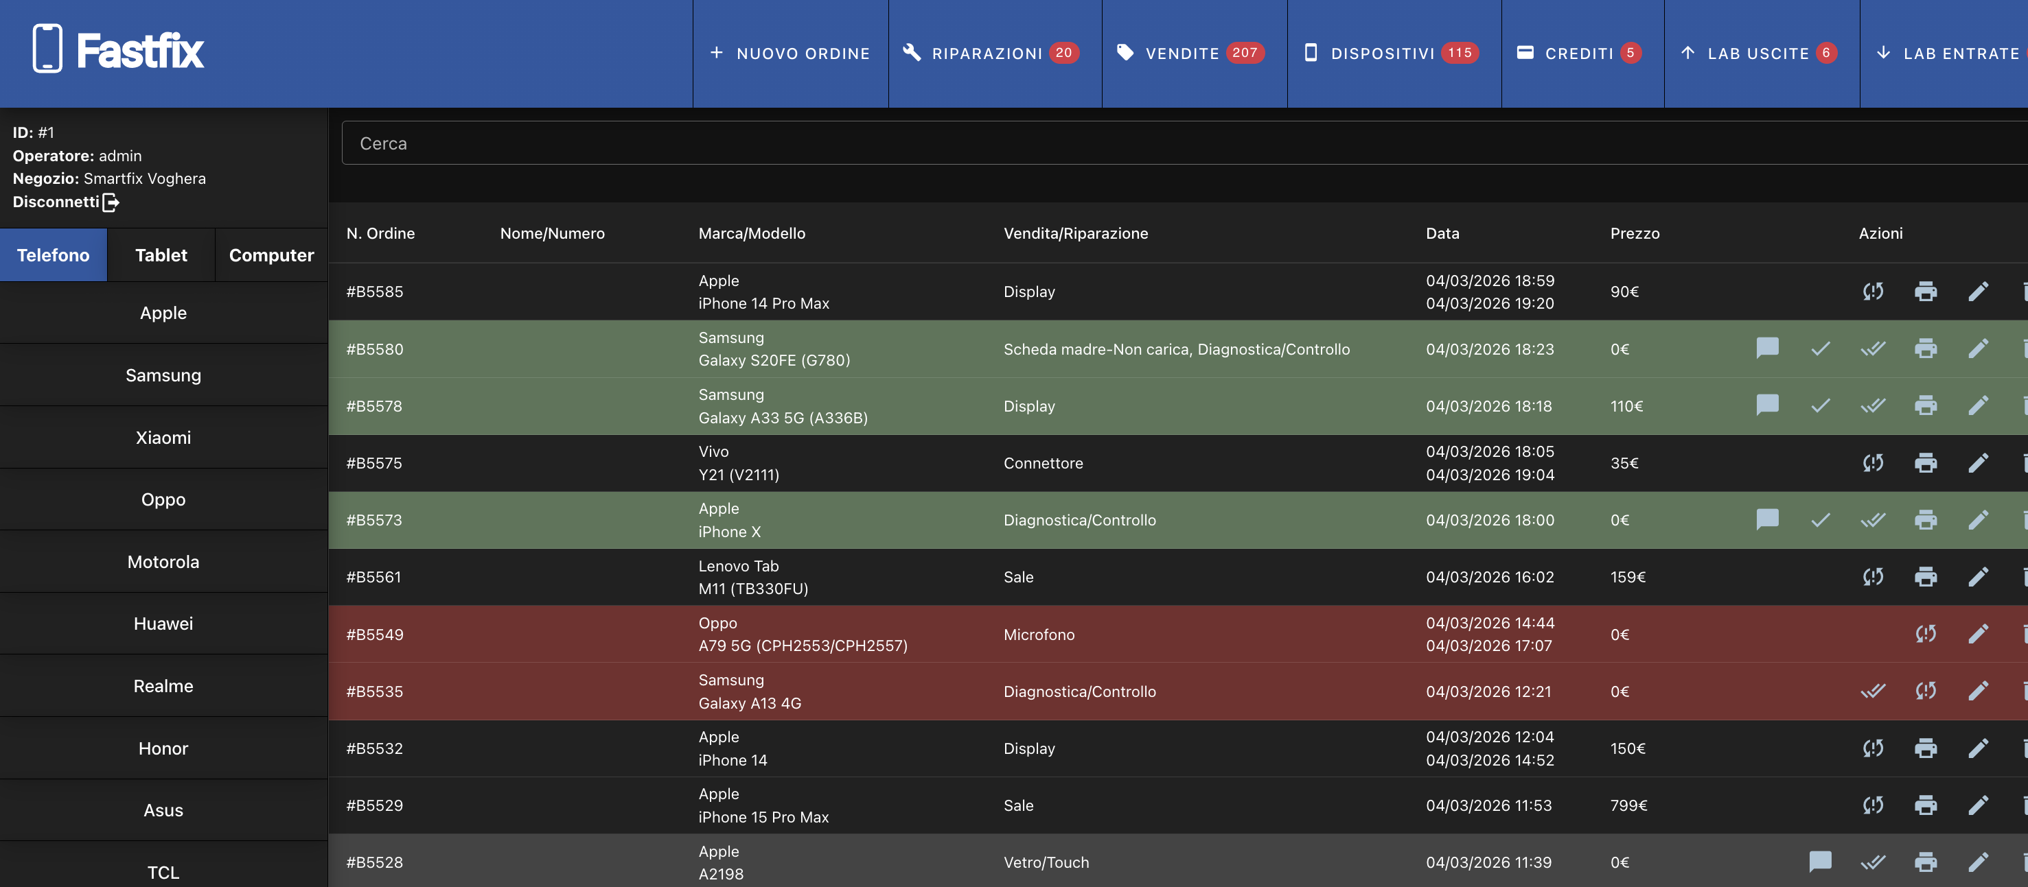Switch to the Tablet tab
The width and height of the screenshot is (2028, 887).
pos(161,255)
